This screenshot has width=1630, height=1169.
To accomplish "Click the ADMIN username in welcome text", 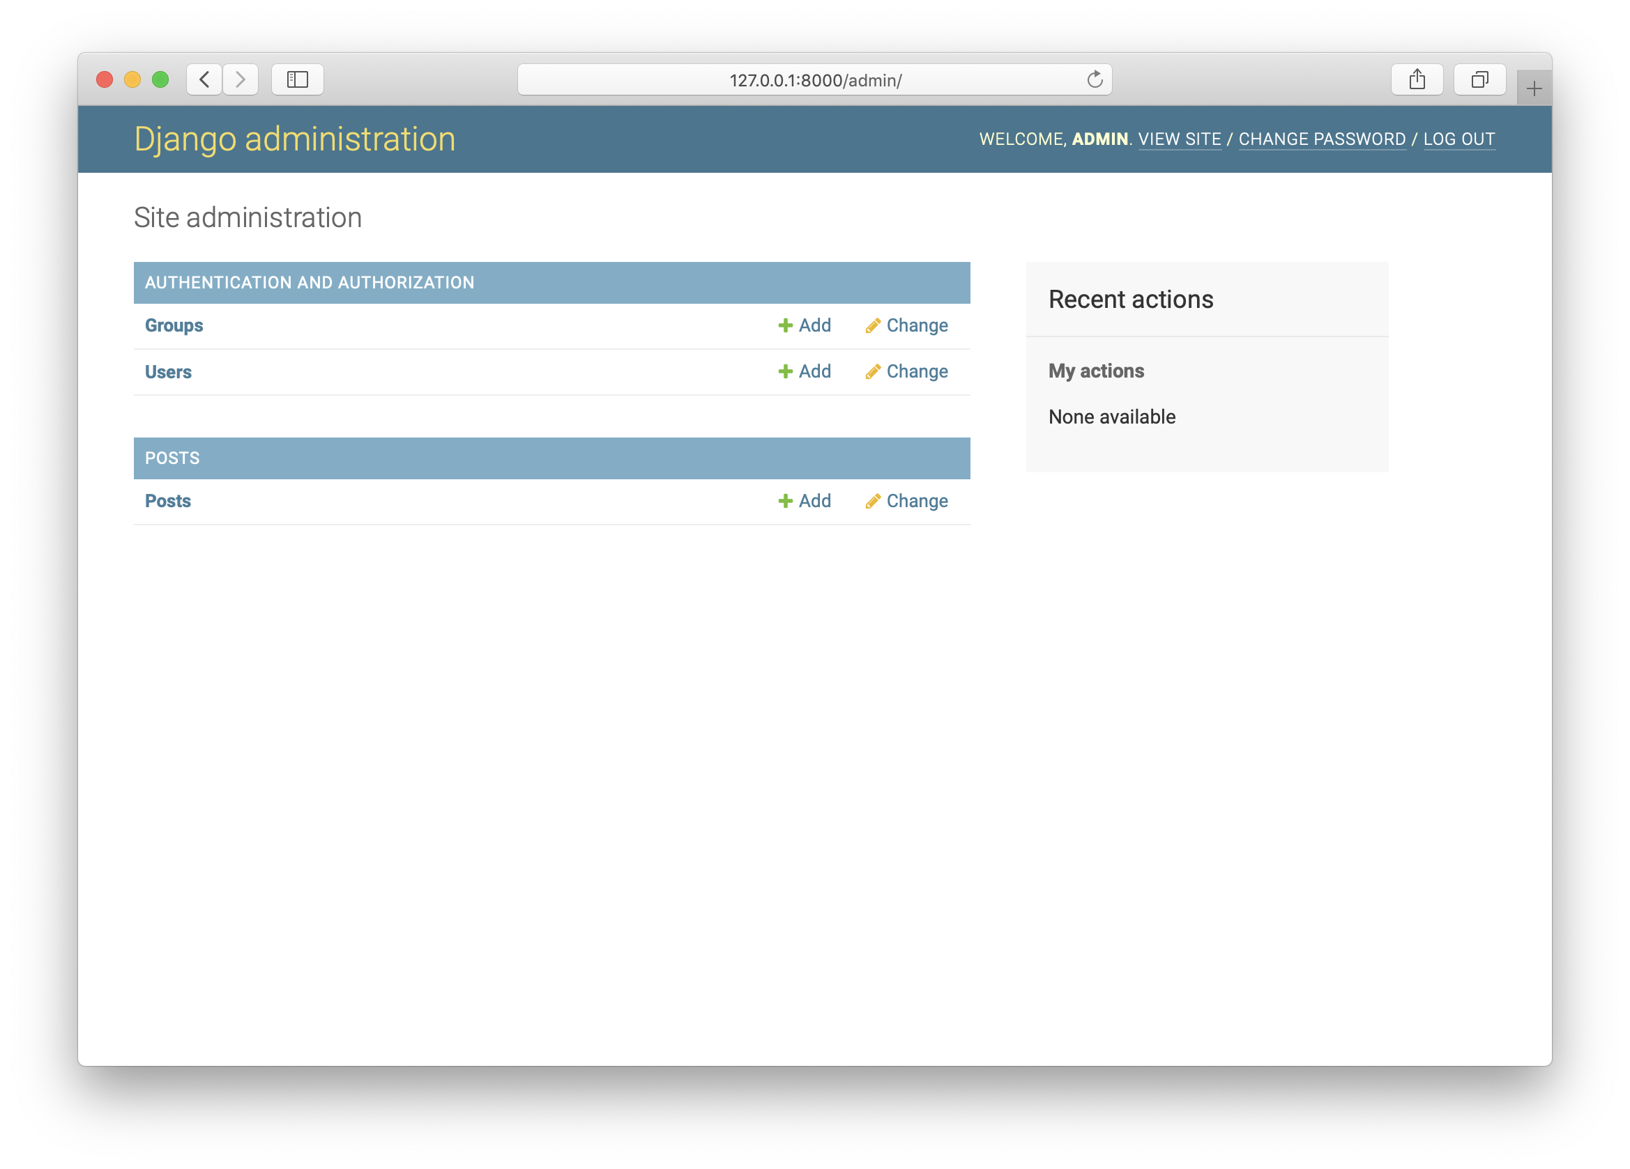I will point(1099,139).
